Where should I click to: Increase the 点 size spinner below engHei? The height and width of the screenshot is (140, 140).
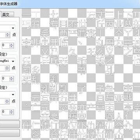7,67
